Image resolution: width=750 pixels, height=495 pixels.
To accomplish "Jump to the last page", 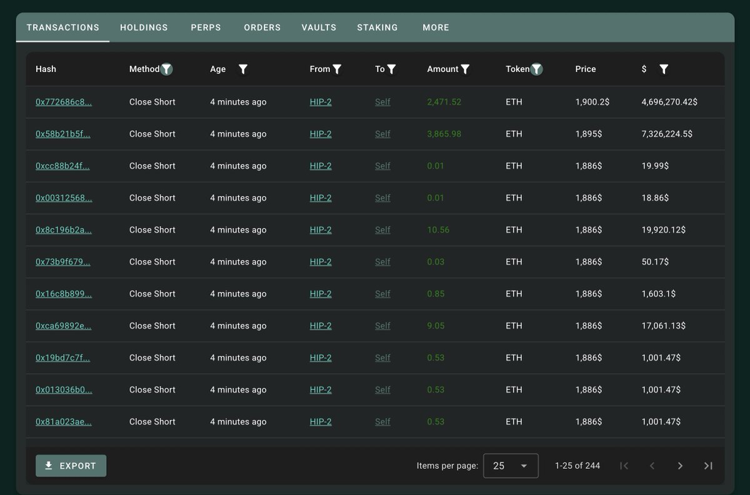I will [708, 466].
